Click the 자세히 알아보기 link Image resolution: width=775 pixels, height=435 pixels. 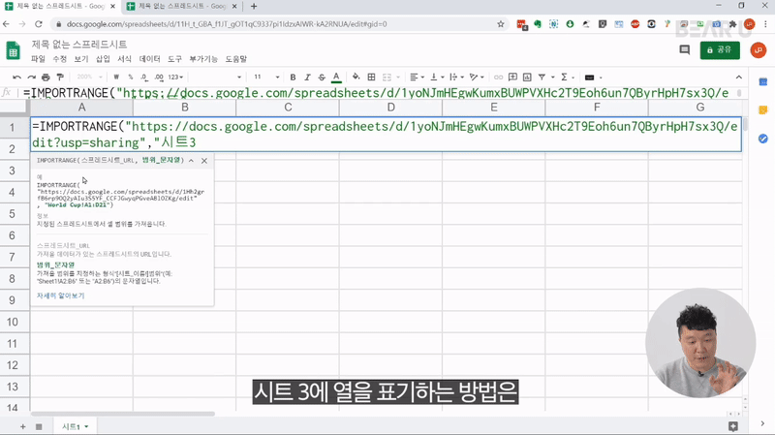point(60,295)
